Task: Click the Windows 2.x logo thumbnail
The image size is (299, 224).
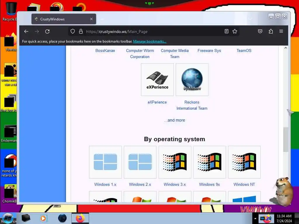Action: pos(140,162)
